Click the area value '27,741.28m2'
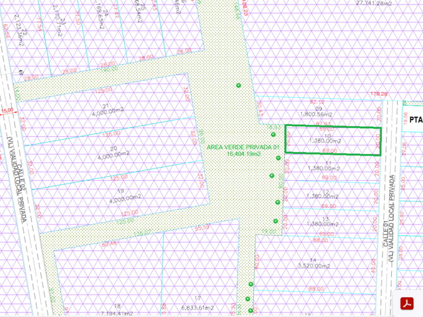 coord(373,3)
